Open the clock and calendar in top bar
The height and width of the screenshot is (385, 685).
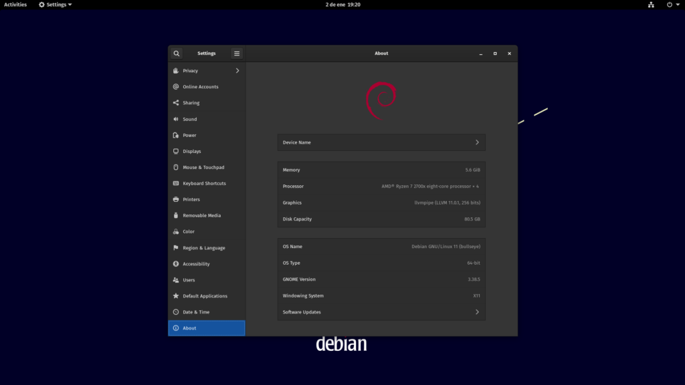[343, 5]
